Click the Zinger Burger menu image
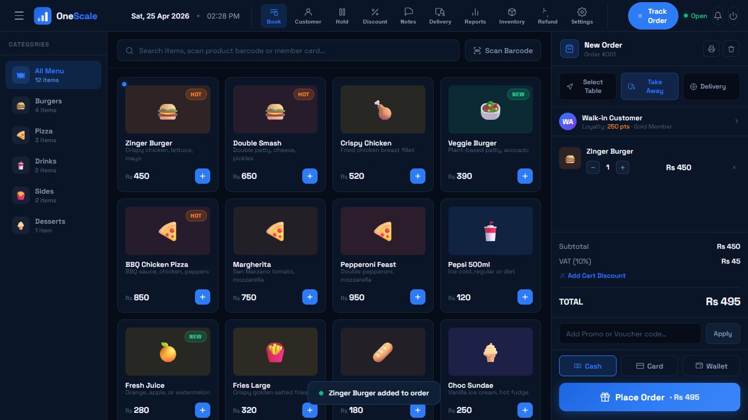The width and height of the screenshot is (748, 420). (168, 109)
